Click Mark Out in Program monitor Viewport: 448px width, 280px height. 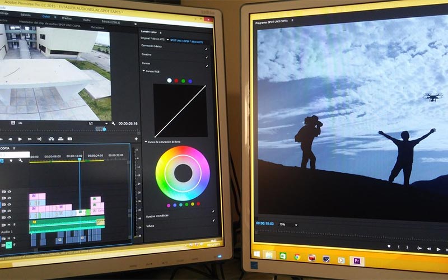pos(408,248)
